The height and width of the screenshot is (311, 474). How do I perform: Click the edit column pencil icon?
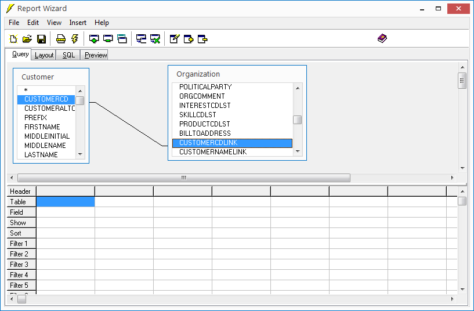175,39
